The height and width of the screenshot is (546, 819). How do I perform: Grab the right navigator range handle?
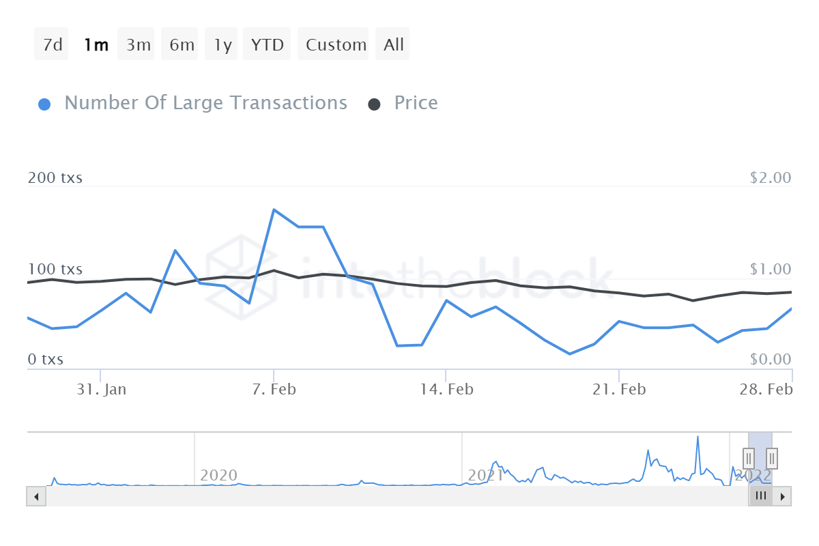coord(771,458)
